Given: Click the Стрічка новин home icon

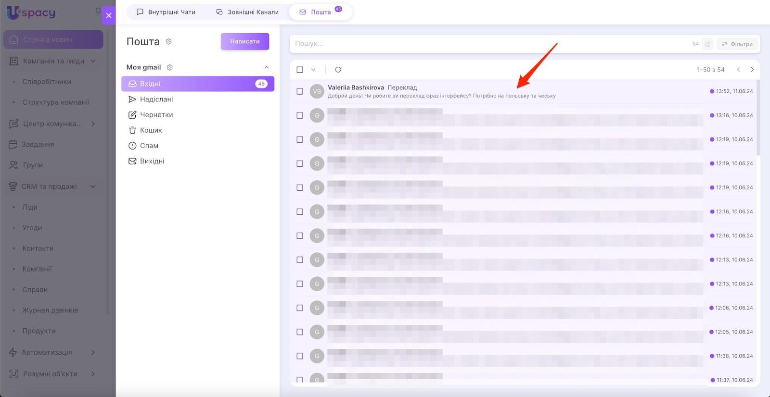Looking at the screenshot, I should point(14,39).
